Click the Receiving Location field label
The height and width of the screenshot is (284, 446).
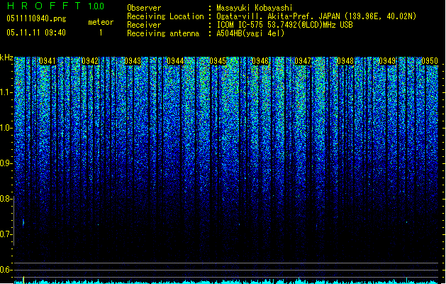point(165,16)
